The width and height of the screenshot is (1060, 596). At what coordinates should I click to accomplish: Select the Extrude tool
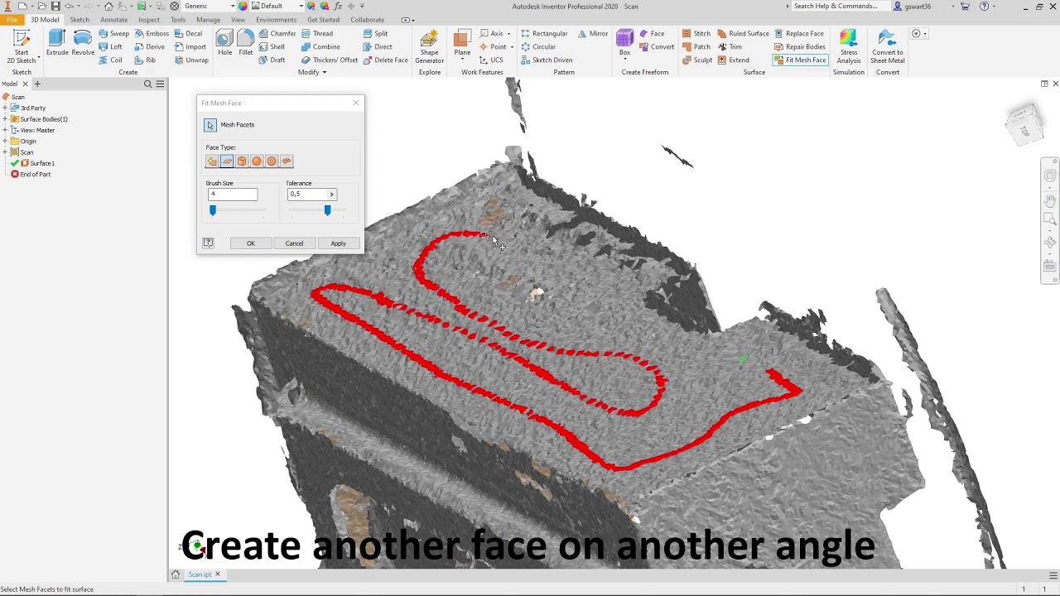[x=57, y=44]
